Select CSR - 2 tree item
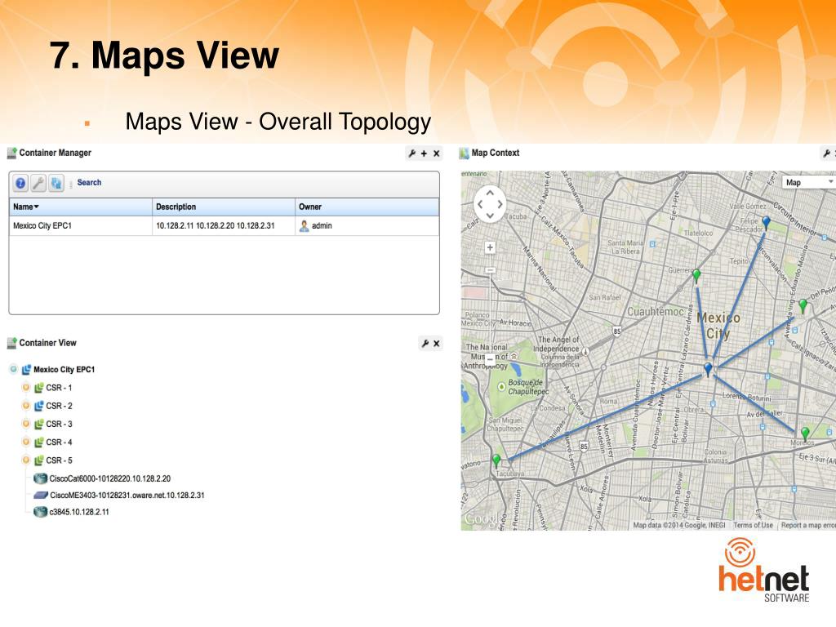Viewport: 836px width, 627px height. click(59, 406)
